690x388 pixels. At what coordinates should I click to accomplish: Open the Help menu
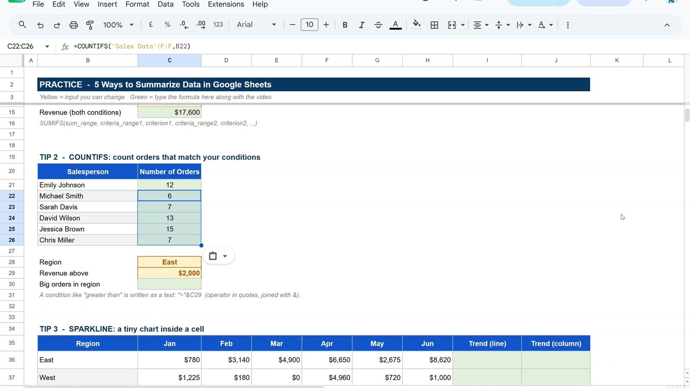[260, 4]
